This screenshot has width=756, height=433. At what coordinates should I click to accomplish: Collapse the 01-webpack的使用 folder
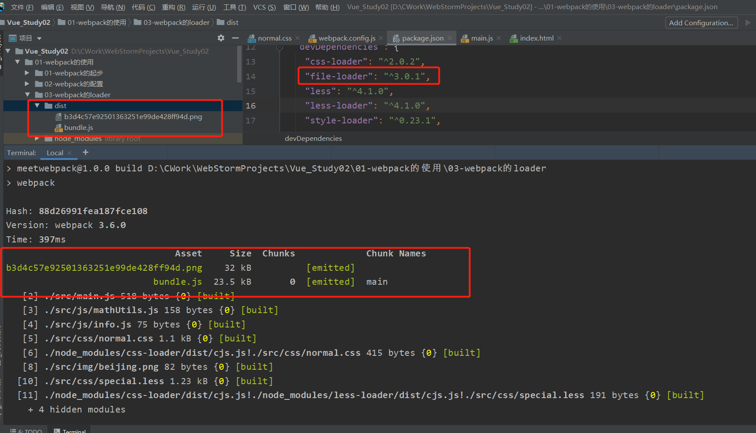17,62
